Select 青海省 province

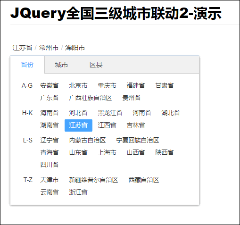pos(50,152)
